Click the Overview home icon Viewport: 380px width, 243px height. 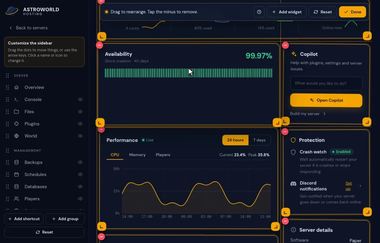pyautogui.click(x=17, y=87)
